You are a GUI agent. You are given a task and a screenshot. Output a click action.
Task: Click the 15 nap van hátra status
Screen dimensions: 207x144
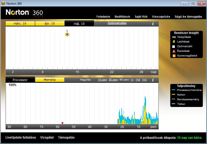[x=189, y=138]
